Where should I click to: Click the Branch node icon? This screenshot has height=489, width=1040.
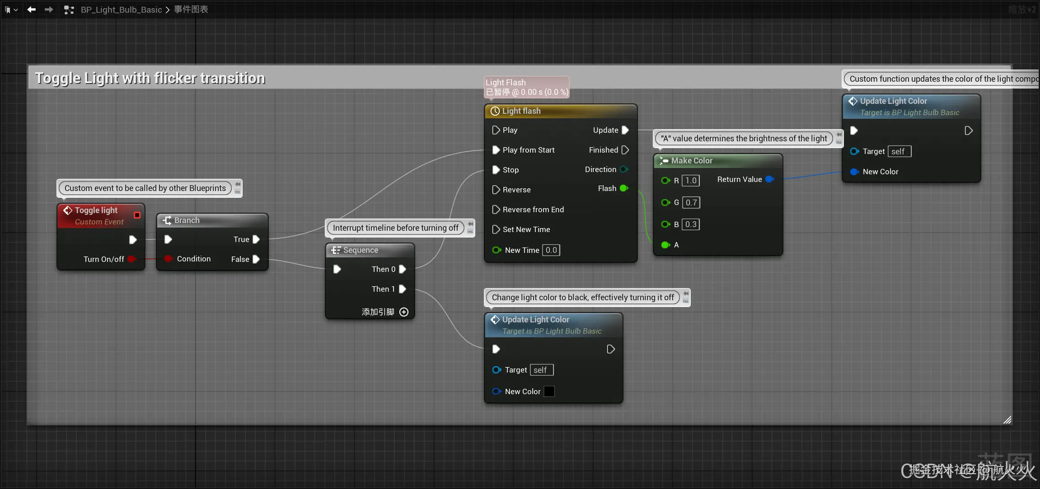(x=167, y=220)
